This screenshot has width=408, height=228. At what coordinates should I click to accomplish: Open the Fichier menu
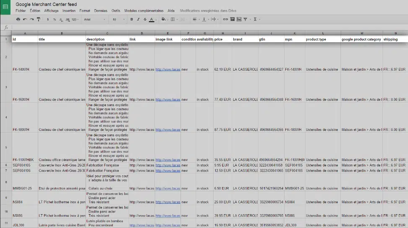click(21, 10)
